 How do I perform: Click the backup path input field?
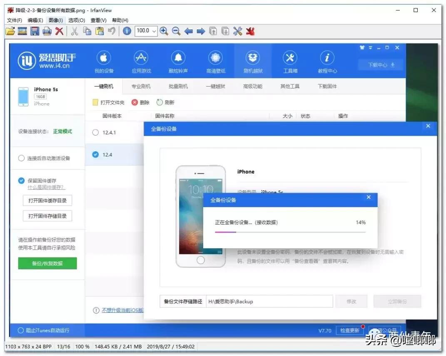tap(271, 301)
